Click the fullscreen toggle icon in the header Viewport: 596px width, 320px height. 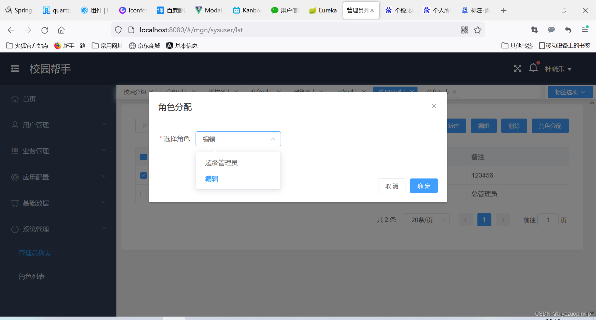pos(517,68)
